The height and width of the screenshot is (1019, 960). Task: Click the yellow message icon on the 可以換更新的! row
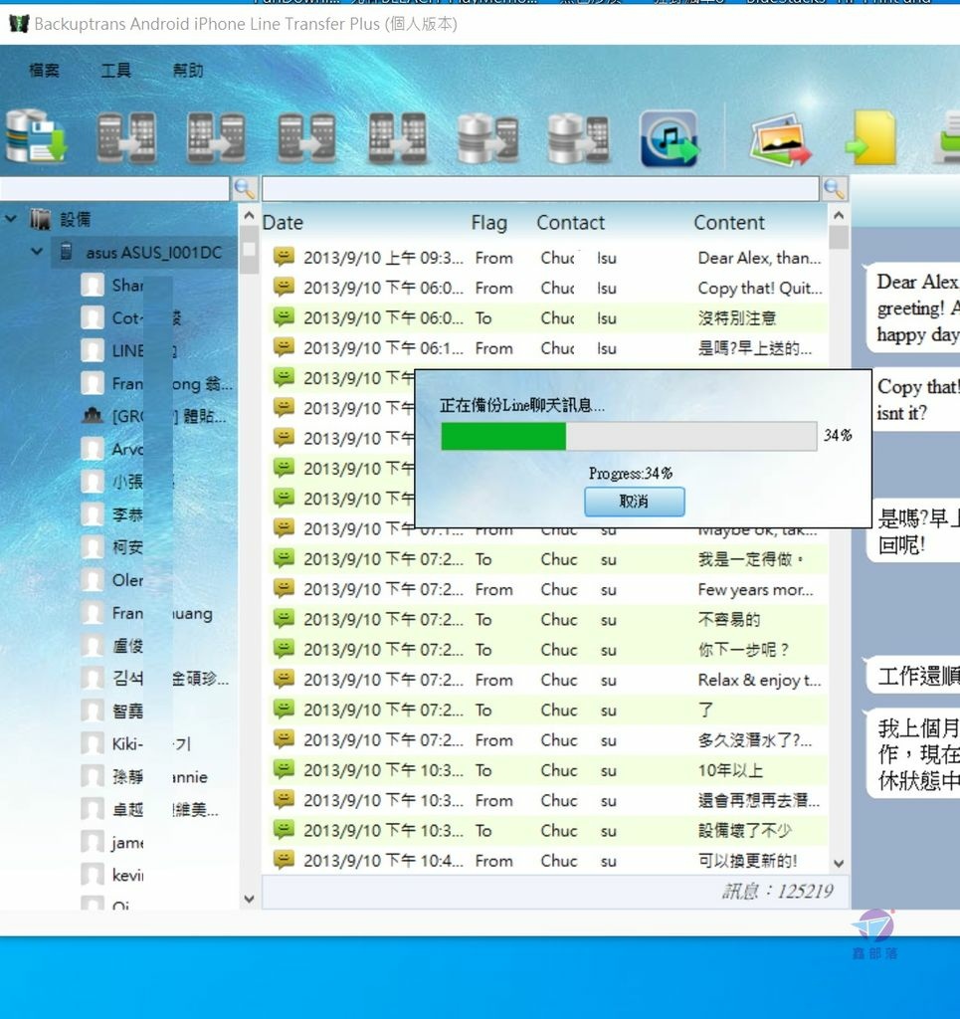(x=284, y=860)
